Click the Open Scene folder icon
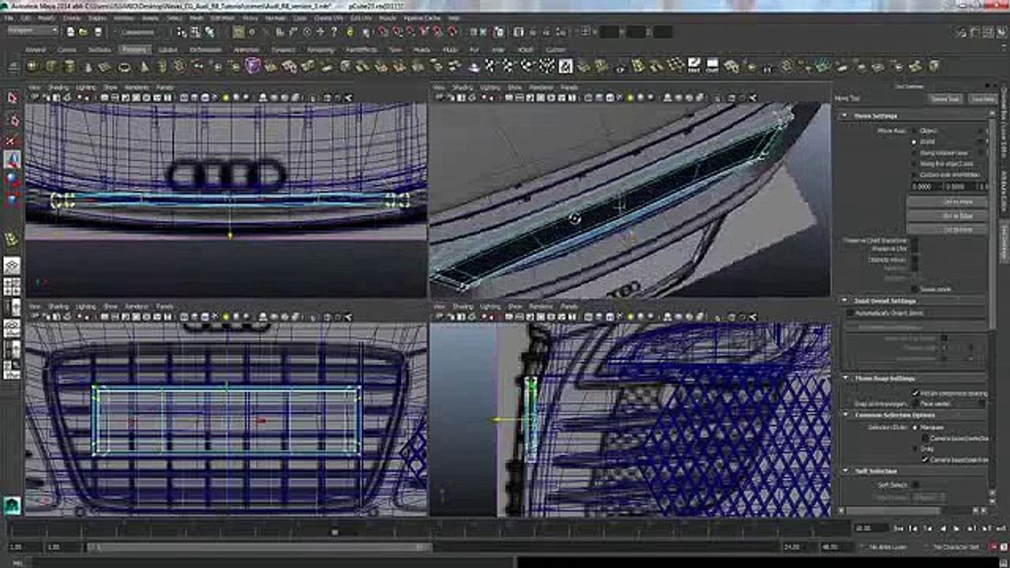 point(83,32)
